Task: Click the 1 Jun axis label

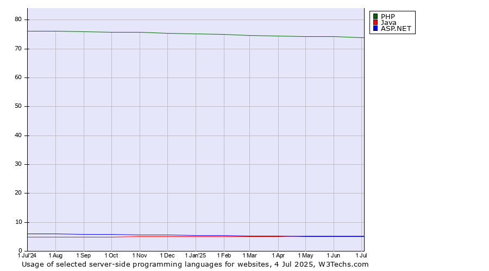Action: tap(334, 255)
